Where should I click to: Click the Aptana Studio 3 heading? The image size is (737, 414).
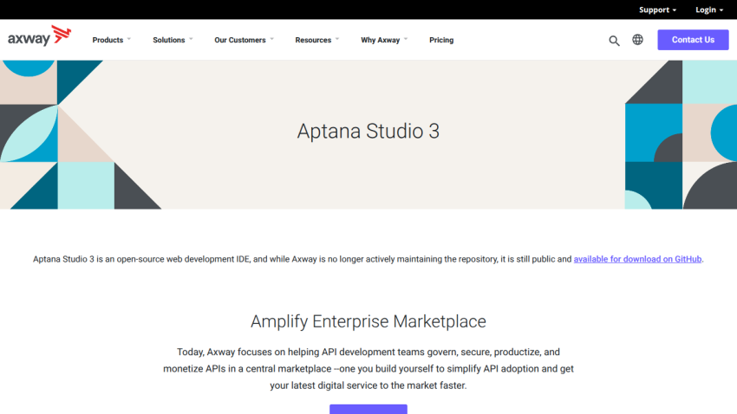coord(368,131)
